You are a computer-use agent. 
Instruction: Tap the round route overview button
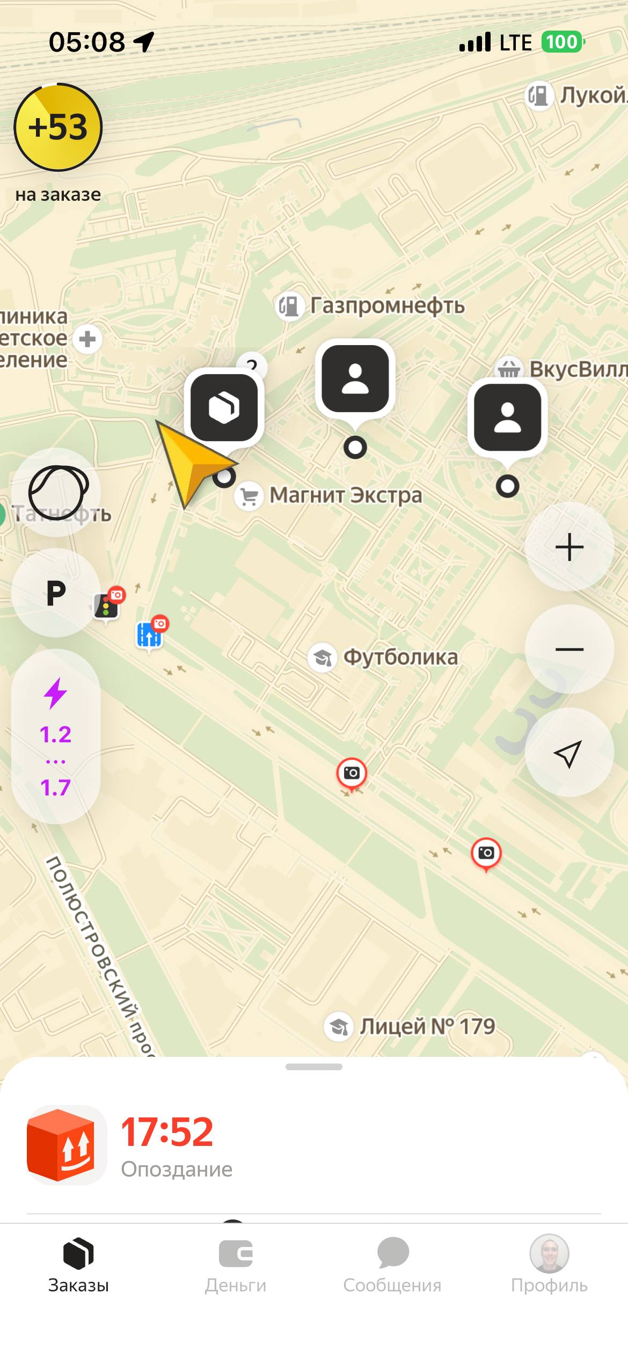pyautogui.click(x=56, y=492)
